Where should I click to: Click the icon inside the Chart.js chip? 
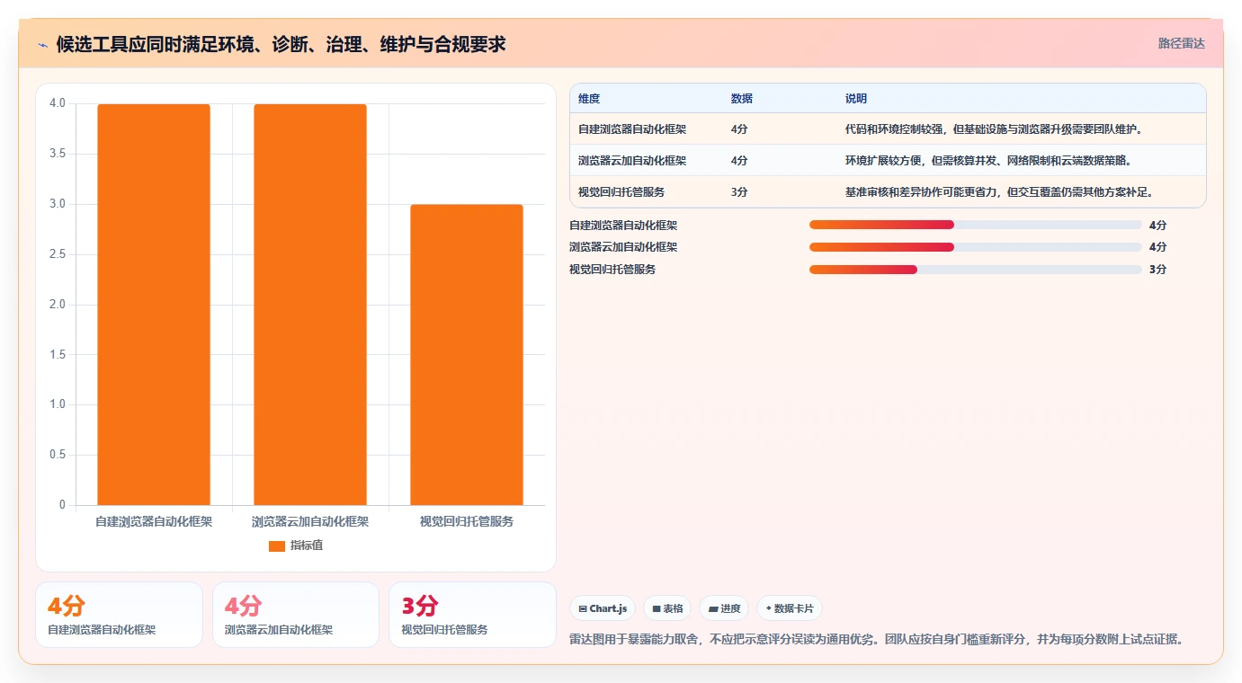[x=583, y=609]
